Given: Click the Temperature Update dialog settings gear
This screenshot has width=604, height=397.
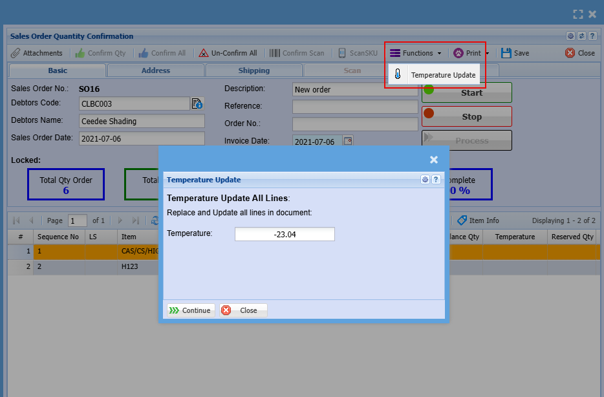Looking at the screenshot, I should point(425,180).
